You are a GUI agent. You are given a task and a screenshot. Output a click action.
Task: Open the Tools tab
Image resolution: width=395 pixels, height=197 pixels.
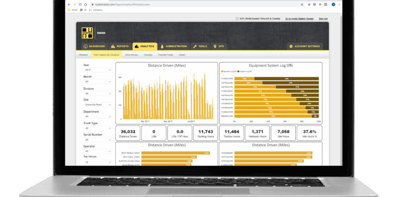click(x=200, y=46)
